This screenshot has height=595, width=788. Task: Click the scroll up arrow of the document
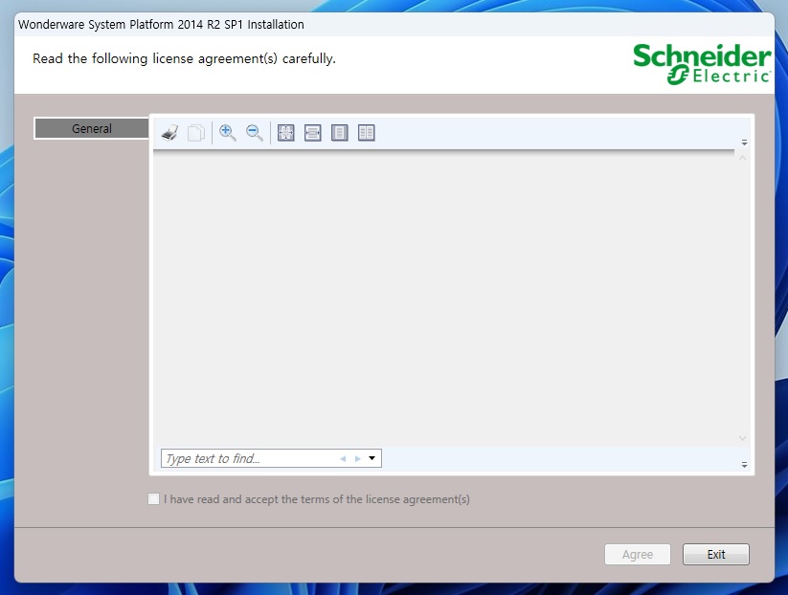tap(742, 158)
